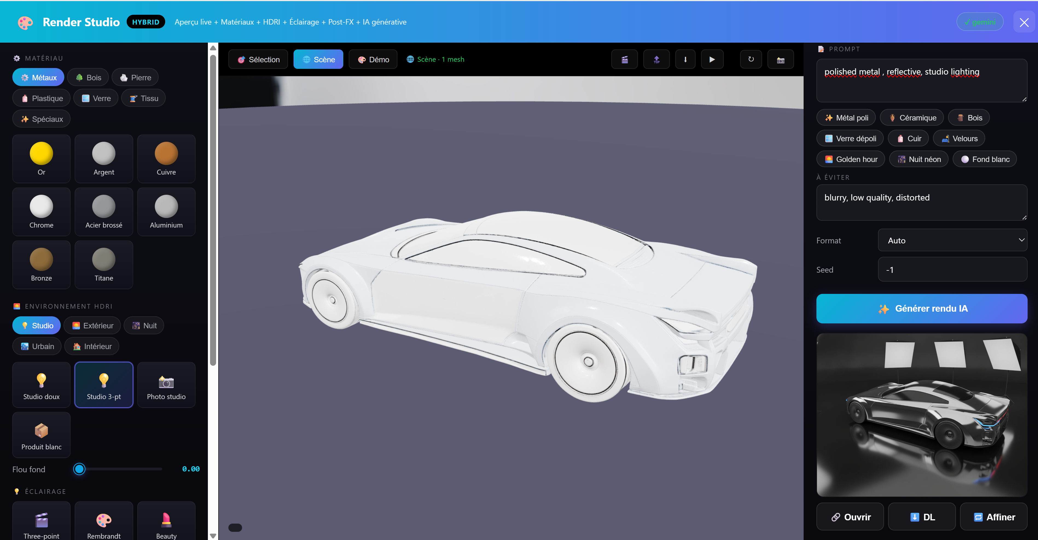The width and height of the screenshot is (1038, 540).
Task: Click the DL download button
Action: [x=922, y=517]
